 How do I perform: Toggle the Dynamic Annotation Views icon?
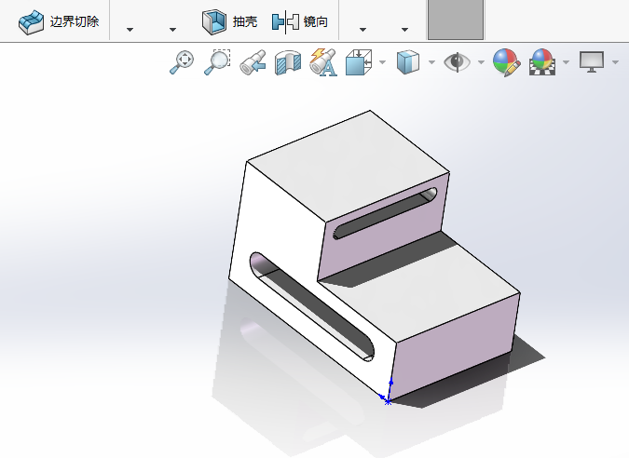(x=322, y=62)
